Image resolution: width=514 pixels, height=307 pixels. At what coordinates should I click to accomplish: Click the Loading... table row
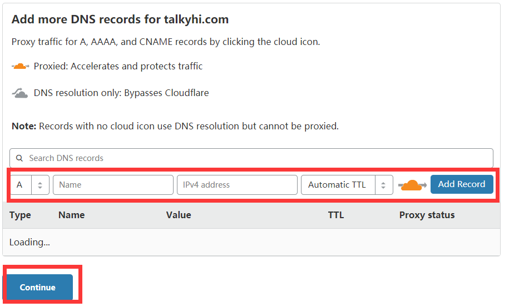pyautogui.click(x=251, y=242)
